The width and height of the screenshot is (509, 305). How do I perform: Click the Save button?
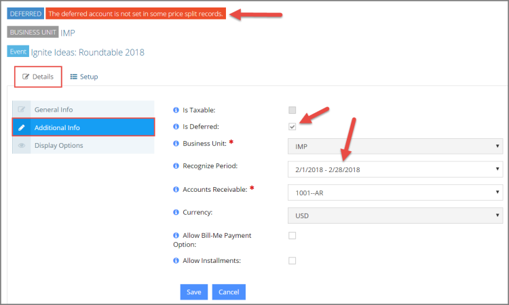[194, 292]
